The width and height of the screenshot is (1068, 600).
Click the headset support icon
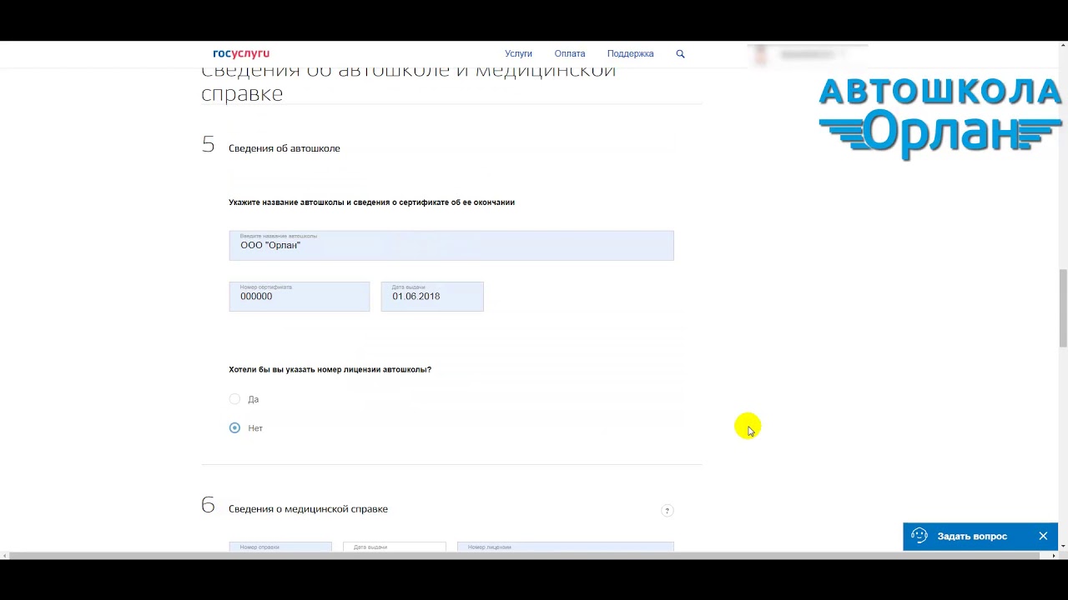(x=919, y=536)
